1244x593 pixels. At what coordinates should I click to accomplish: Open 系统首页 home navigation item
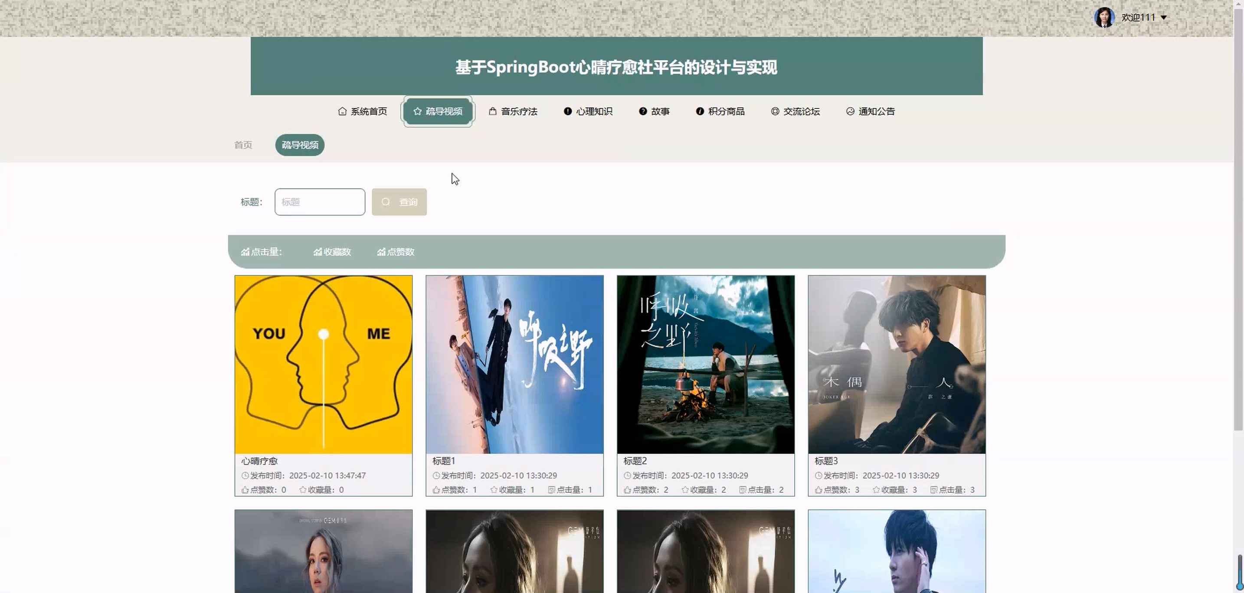click(x=362, y=111)
